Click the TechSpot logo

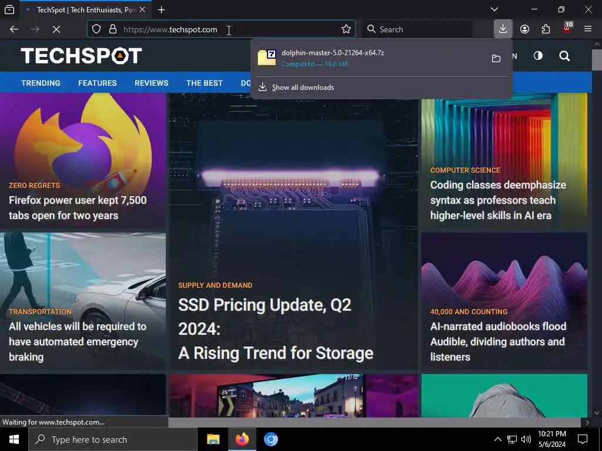click(81, 56)
